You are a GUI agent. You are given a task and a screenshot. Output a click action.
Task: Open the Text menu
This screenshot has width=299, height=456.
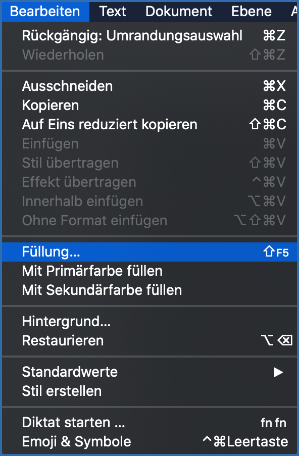pyautogui.click(x=113, y=11)
